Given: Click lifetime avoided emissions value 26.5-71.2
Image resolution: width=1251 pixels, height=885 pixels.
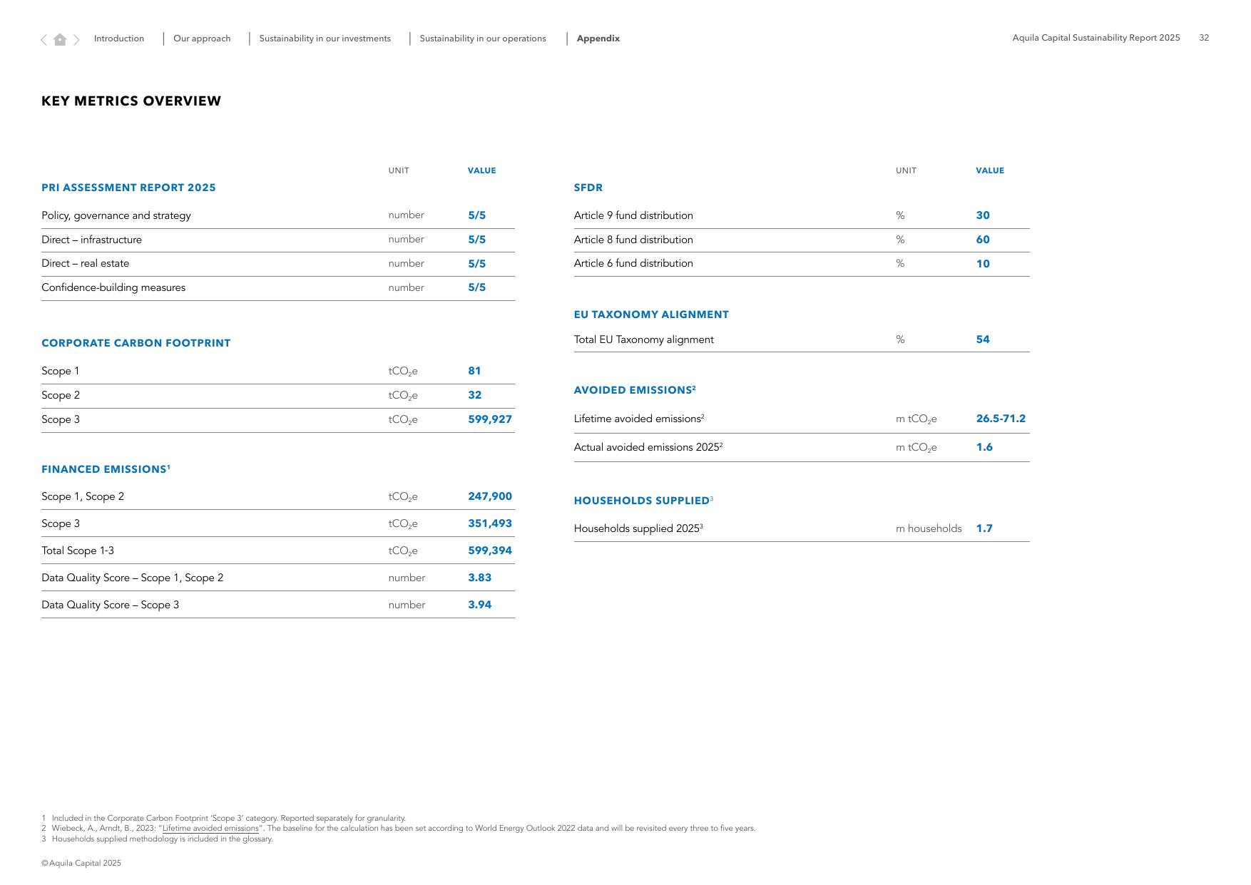Looking at the screenshot, I should (x=1001, y=419).
